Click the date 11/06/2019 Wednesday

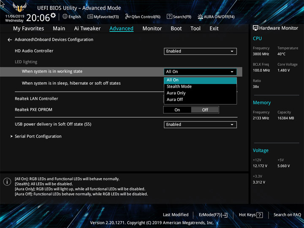coord(14,18)
